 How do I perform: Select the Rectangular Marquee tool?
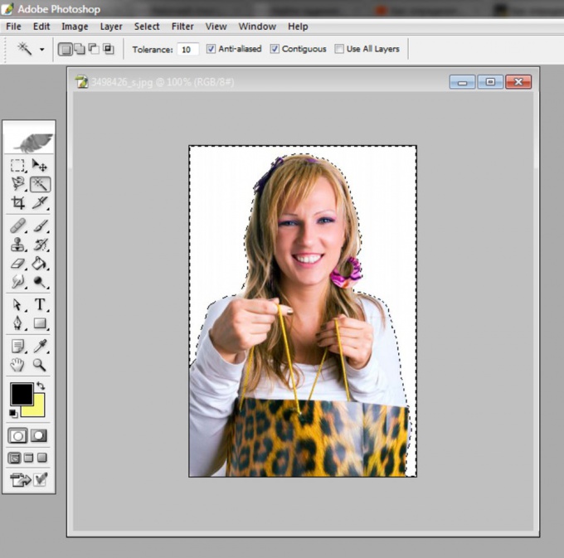pos(17,166)
